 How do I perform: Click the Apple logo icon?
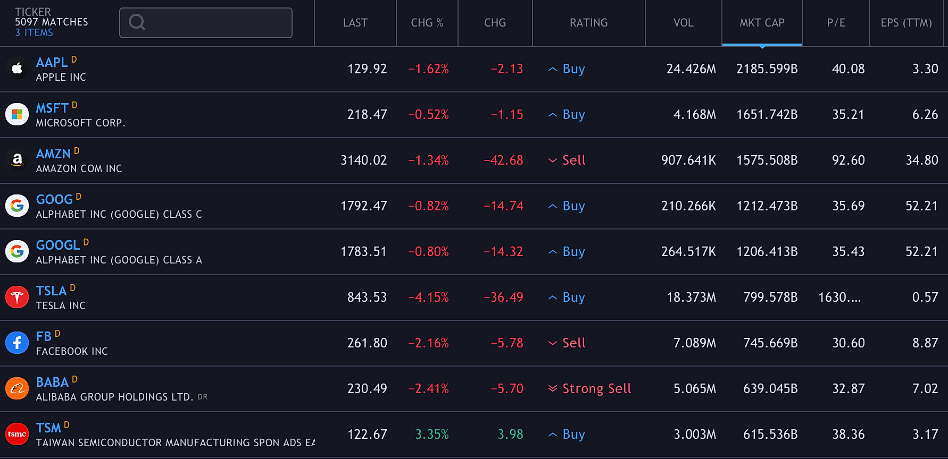pyautogui.click(x=17, y=69)
